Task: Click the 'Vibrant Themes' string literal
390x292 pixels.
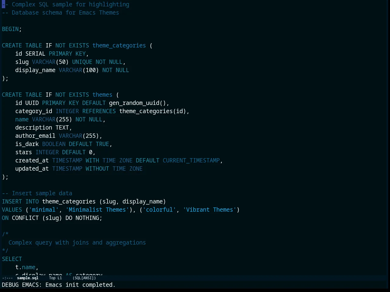Action: pyautogui.click(x=210, y=210)
